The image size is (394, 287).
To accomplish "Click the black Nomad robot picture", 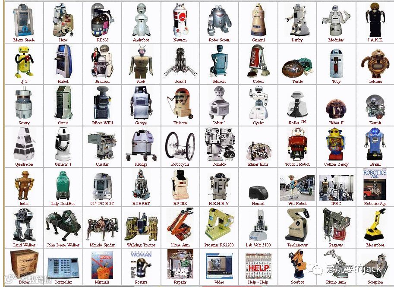I will (258, 192).
